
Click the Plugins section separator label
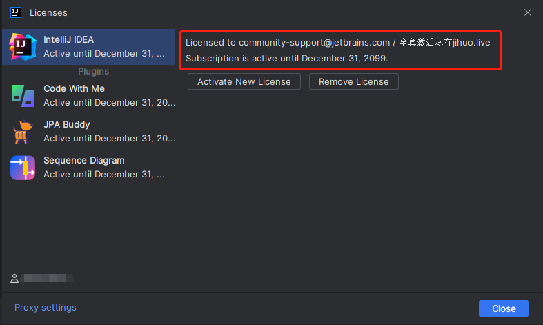pos(94,71)
